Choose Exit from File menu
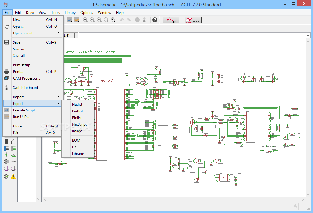 pos(32,133)
